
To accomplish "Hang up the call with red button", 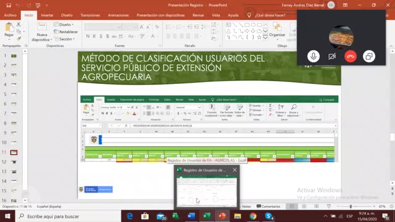I will (351, 56).
